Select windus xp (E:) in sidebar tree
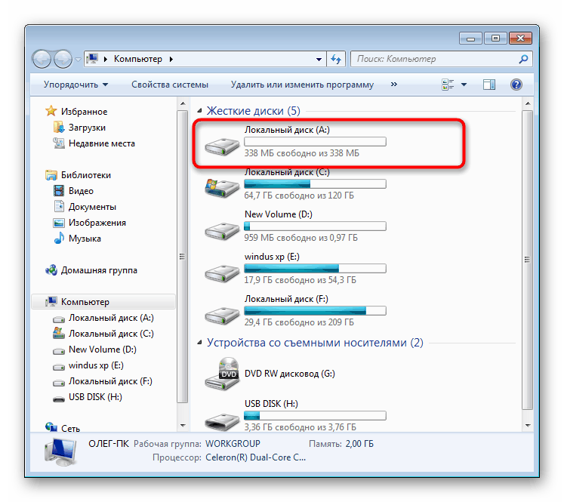564x502 pixels. (x=96, y=365)
